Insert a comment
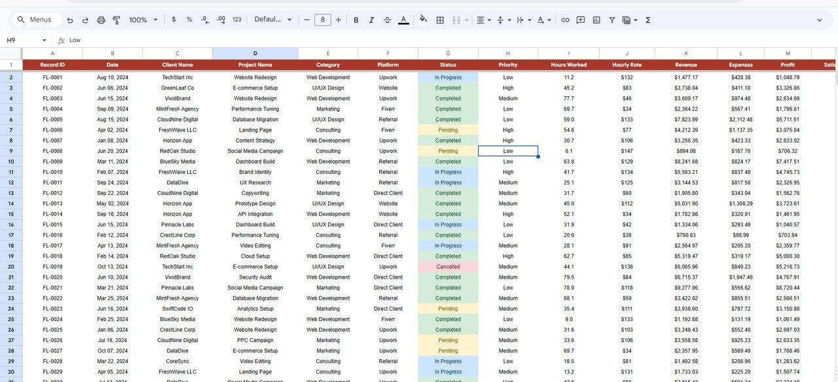This screenshot has height=382, width=838. 580,20
